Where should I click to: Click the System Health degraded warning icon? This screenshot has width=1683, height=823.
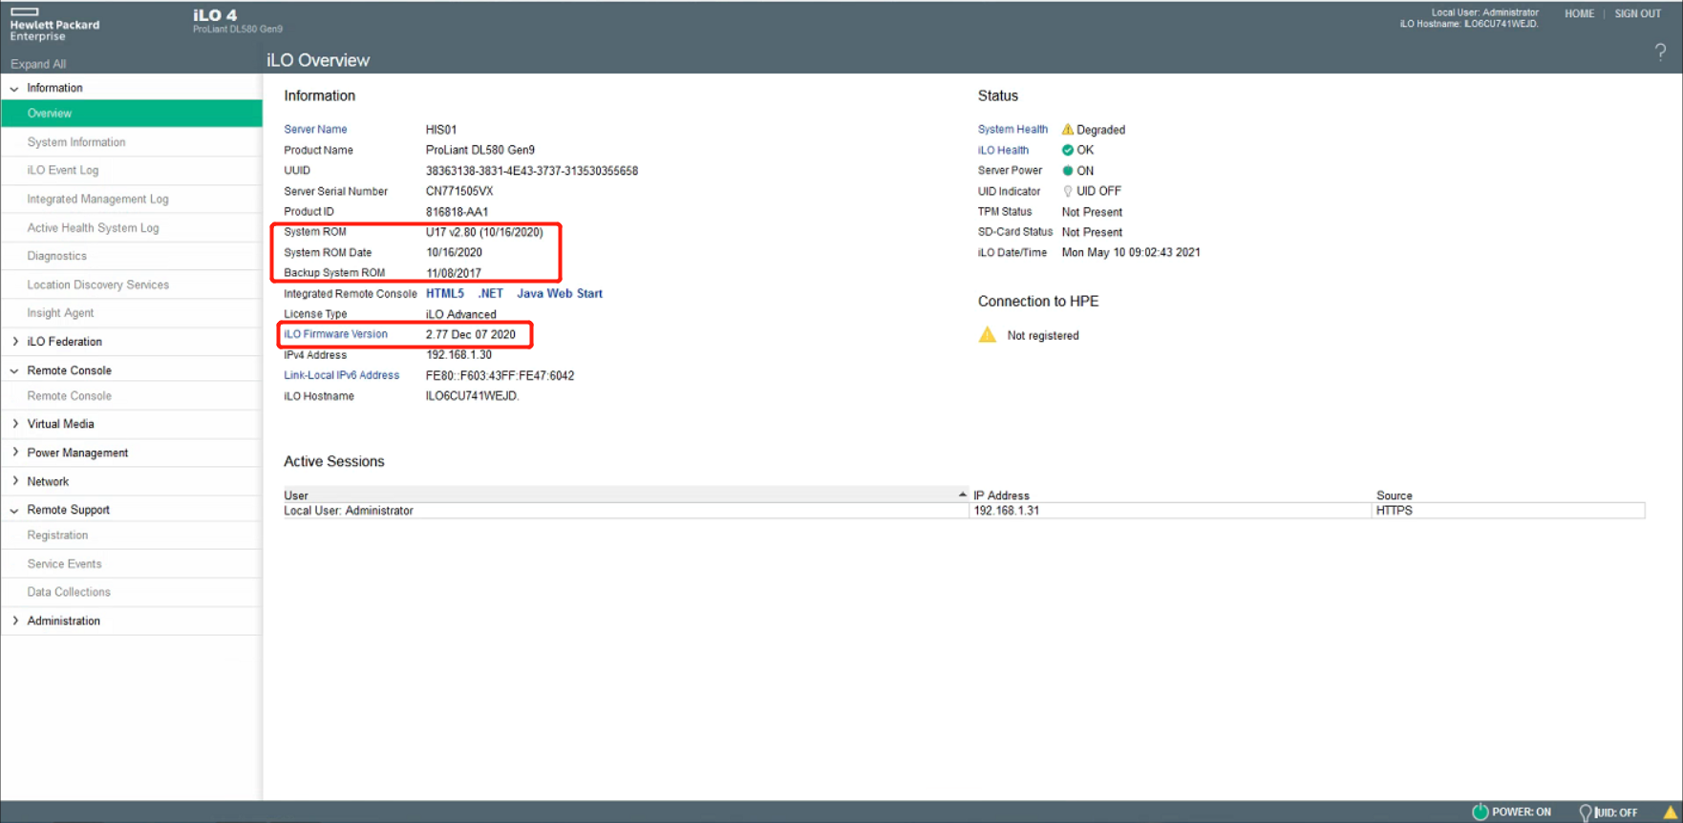tap(1068, 129)
